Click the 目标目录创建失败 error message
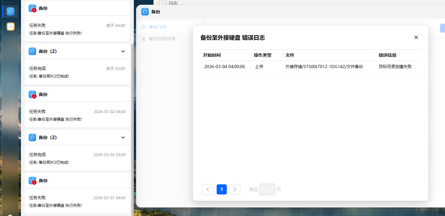This screenshot has width=445, height=216. (x=395, y=67)
